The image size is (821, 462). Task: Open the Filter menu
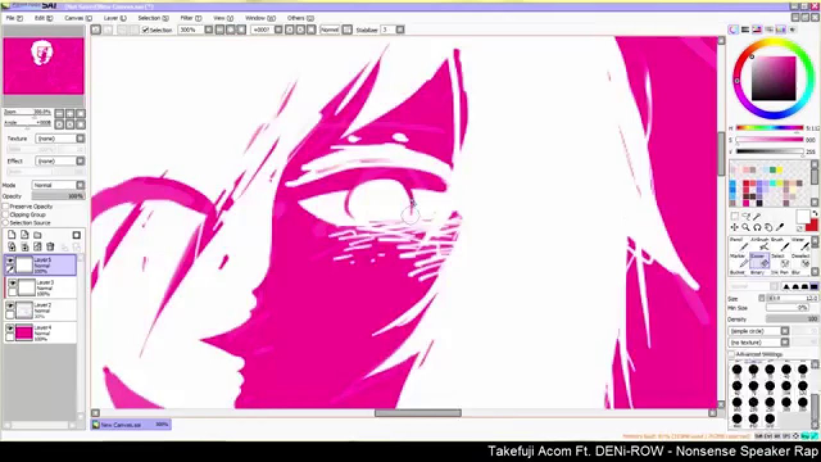coord(190,18)
